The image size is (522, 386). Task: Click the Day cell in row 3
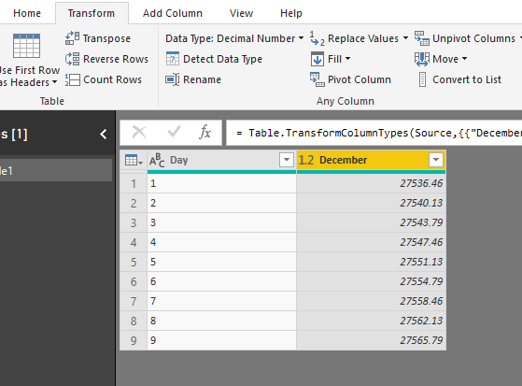tap(221, 222)
